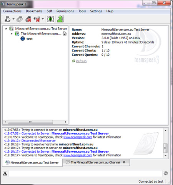Open www.teamspeak.com link at 19:10:17
Viewport: 173px width, 185px height.
78,155
